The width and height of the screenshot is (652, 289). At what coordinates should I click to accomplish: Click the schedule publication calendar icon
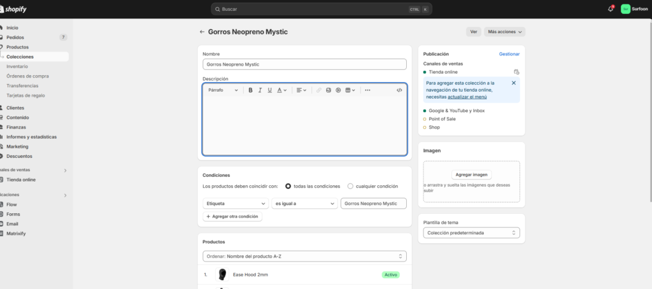tap(516, 72)
